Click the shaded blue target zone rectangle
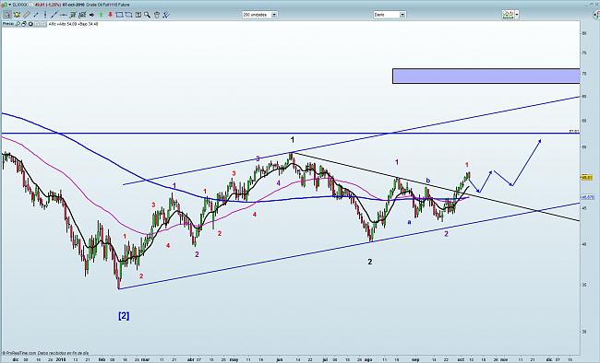The width and height of the screenshot is (600, 363). (x=486, y=76)
